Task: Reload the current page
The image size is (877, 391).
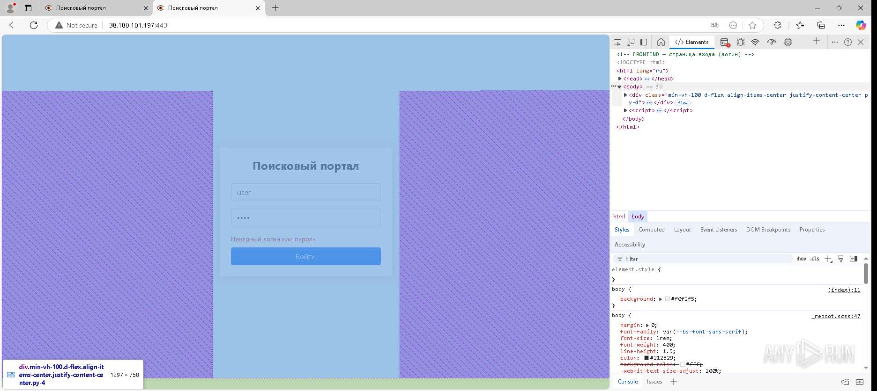Action: point(34,25)
